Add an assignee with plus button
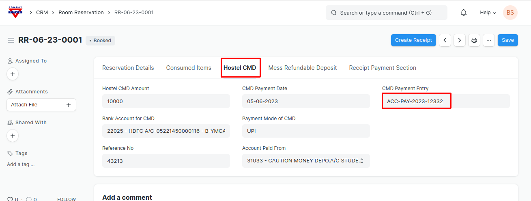531x201 pixels. click(x=13, y=74)
